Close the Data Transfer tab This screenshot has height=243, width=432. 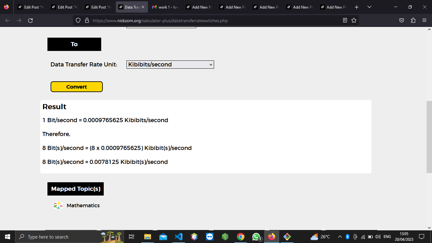(x=143, y=7)
